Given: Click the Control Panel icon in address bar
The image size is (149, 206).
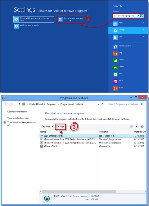Looking at the screenshot, I should pyautogui.click(x=24, y=104).
